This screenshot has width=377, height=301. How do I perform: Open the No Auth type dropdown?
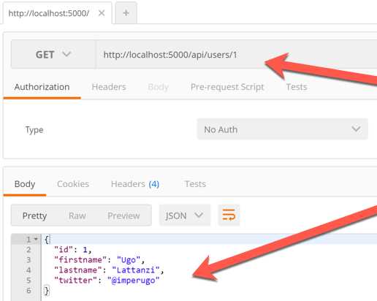[283, 129]
